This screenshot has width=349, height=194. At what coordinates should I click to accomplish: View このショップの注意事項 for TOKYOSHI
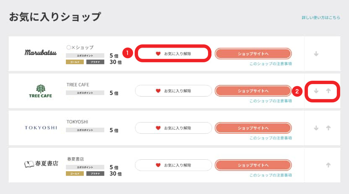[270, 138]
